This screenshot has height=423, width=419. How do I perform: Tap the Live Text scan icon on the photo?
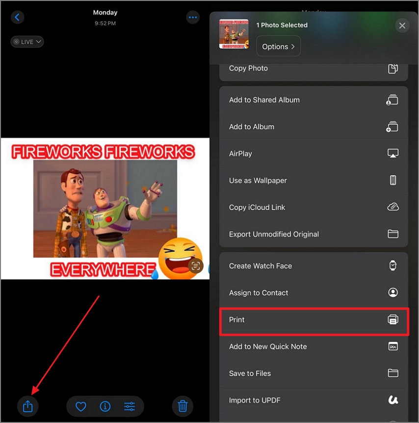point(196,266)
